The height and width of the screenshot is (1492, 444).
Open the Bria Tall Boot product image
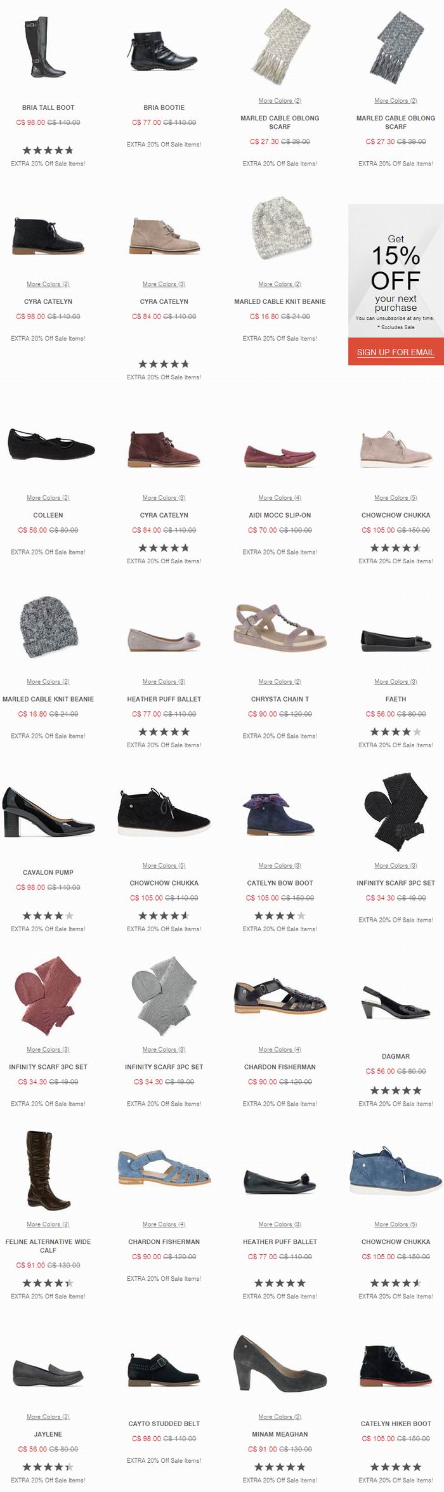point(48,48)
